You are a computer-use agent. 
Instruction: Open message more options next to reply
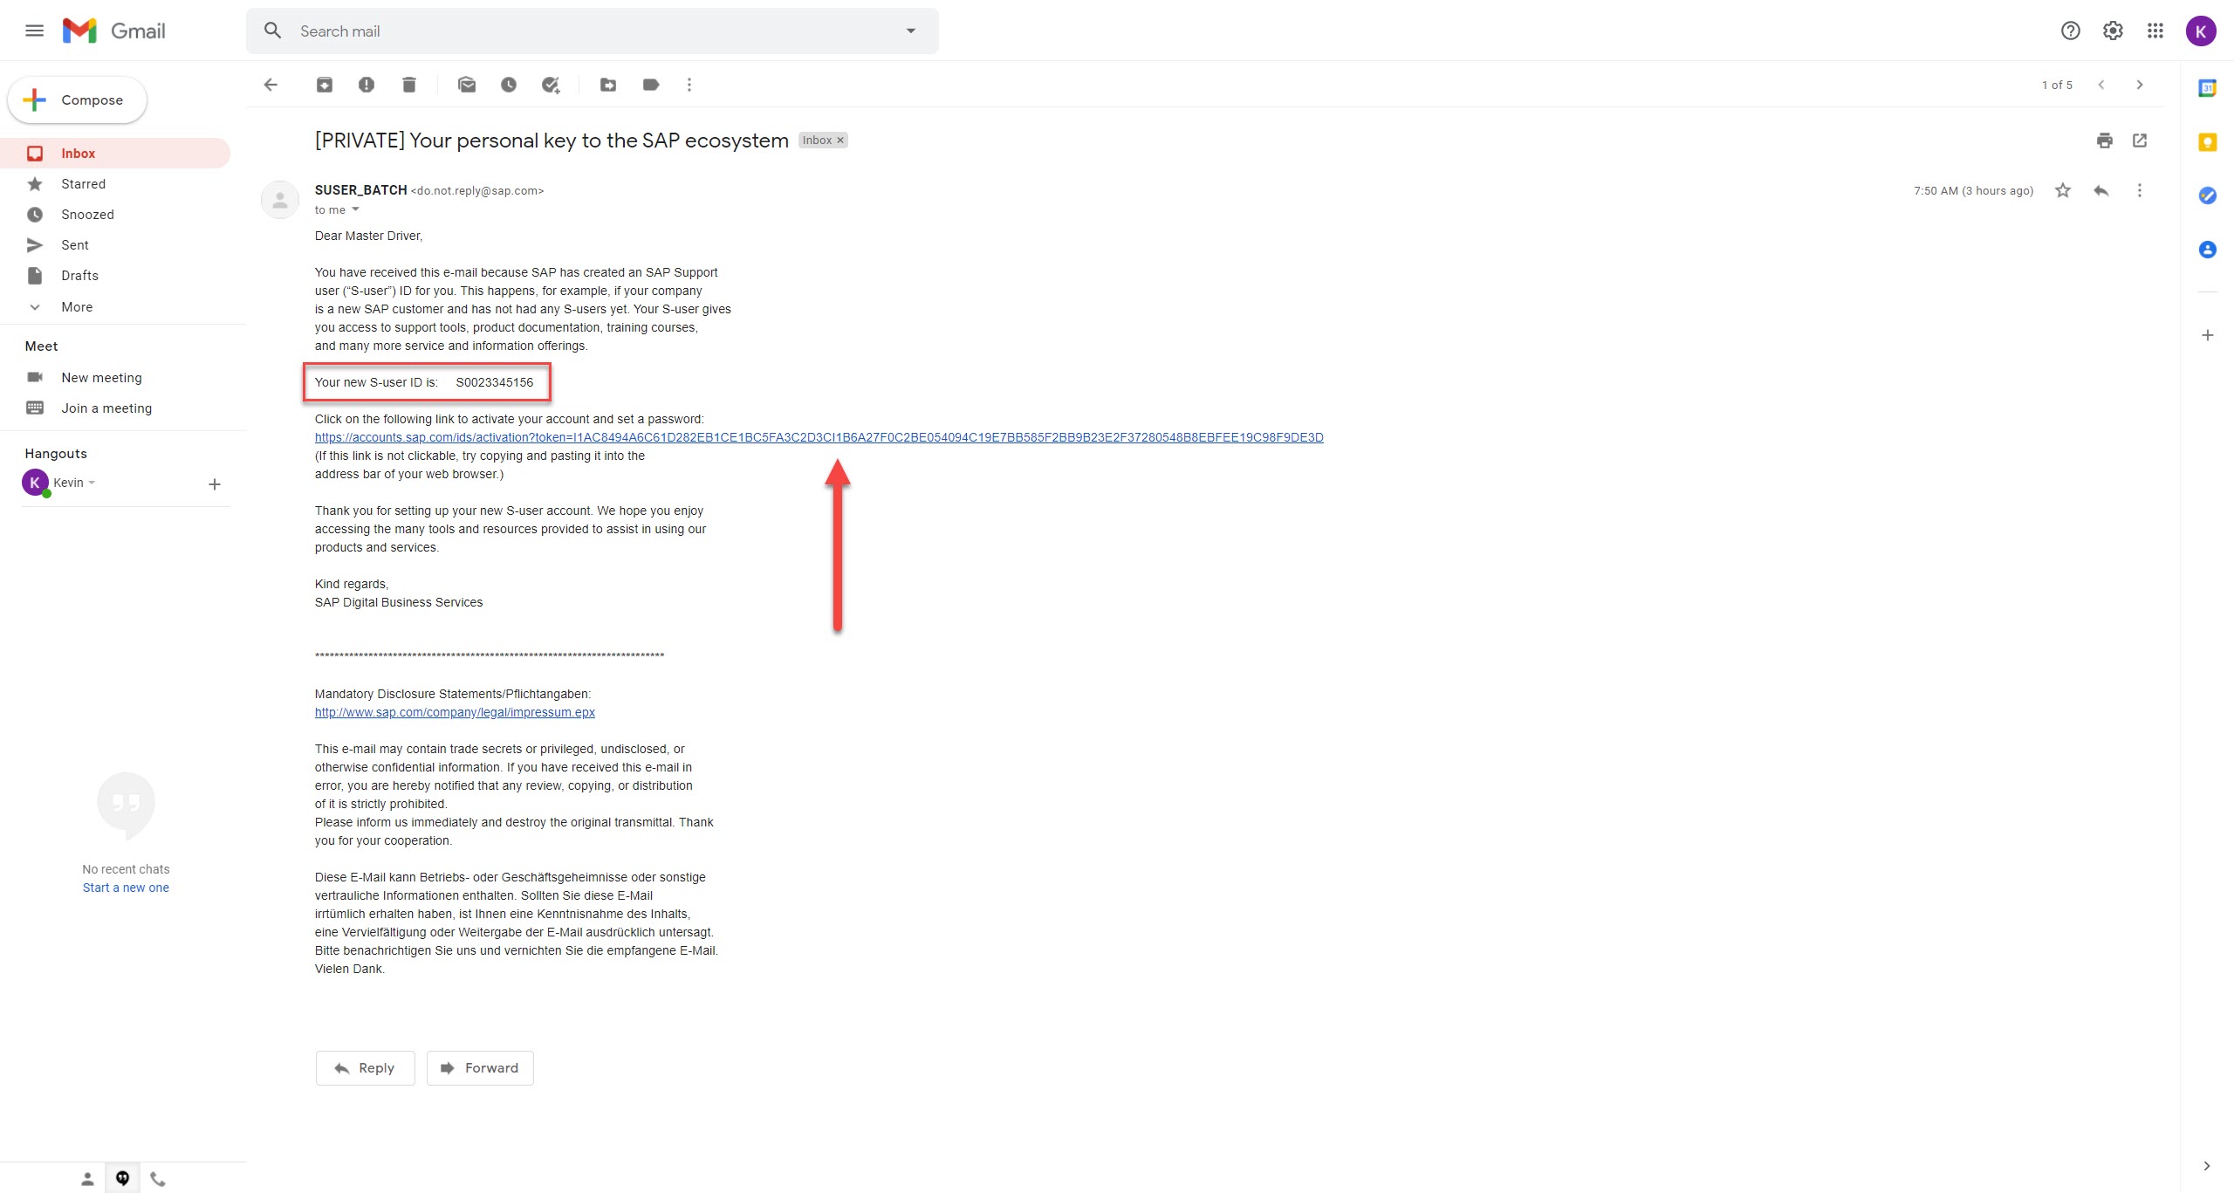click(2140, 190)
